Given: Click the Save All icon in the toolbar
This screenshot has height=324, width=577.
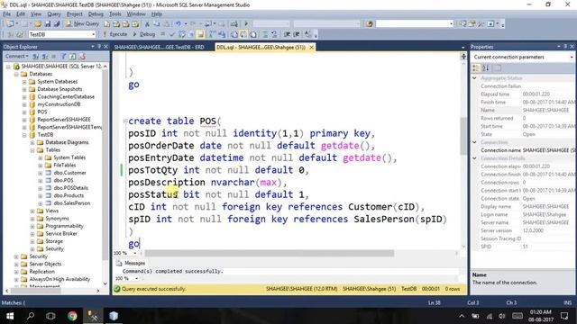Looking at the screenshot, I should 56,24.
